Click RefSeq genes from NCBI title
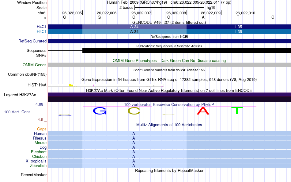The width and height of the screenshot is (291, 182). [x=169, y=37]
